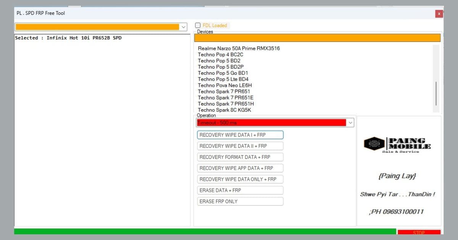
Task: Select Techno Spark 7 PR651H device
Action: [x=226, y=104]
